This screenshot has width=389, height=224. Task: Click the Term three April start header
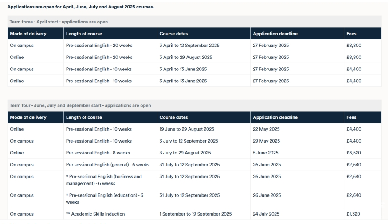59,22
